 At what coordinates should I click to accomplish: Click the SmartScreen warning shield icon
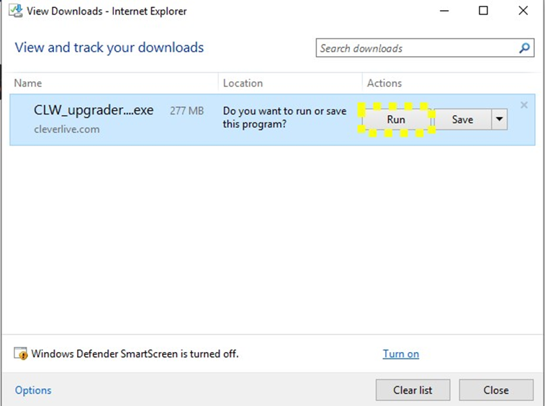(20, 353)
